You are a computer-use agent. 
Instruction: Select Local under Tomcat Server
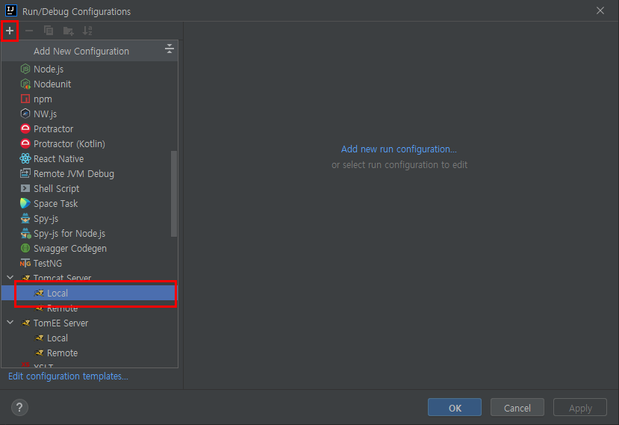89,293
